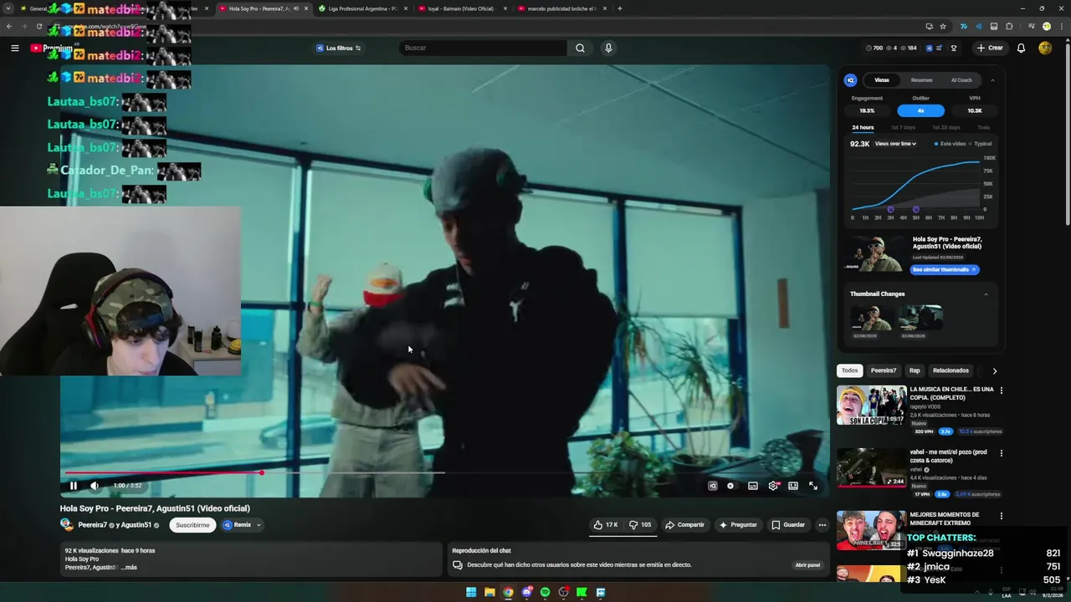1071x602 pixels.
Task: Seek on the red video progress bar
Action: pyautogui.click(x=445, y=473)
